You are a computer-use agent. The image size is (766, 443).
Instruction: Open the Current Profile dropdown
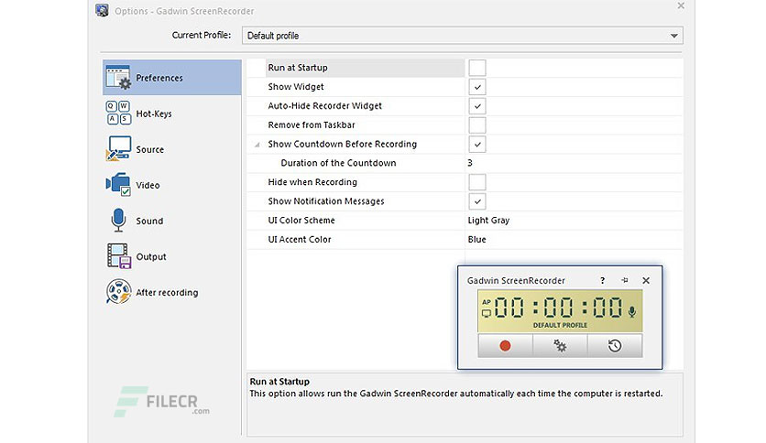tap(462, 36)
